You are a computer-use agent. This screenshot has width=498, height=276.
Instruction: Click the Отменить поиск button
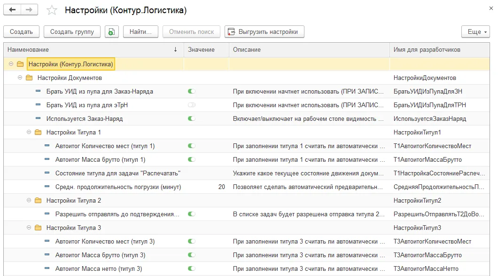pos(192,32)
